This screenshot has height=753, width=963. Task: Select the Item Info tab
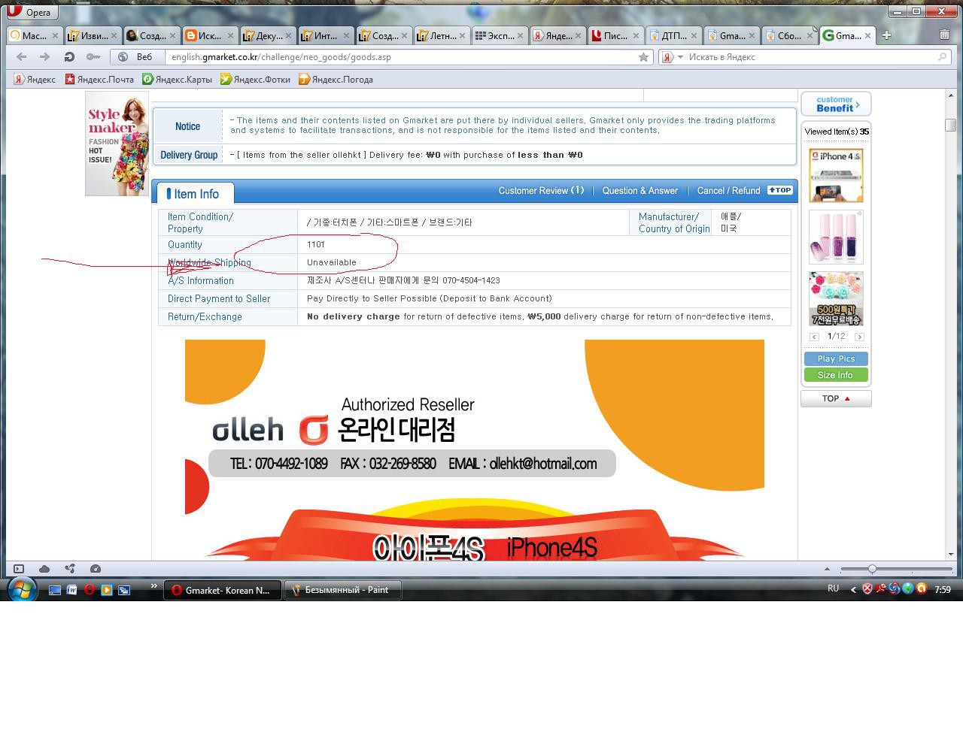(x=195, y=194)
